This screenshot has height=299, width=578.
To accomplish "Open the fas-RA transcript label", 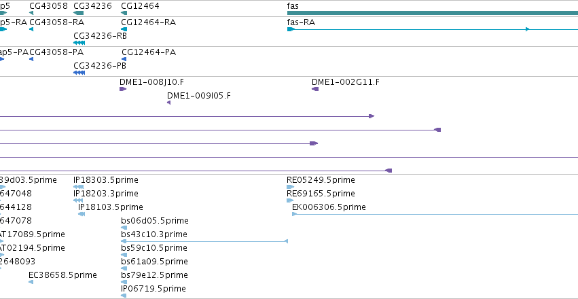I will (x=301, y=22).
